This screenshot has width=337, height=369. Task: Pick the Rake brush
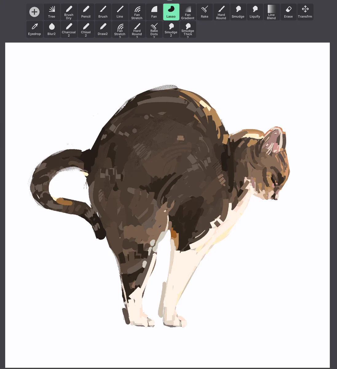coord(205,12)
